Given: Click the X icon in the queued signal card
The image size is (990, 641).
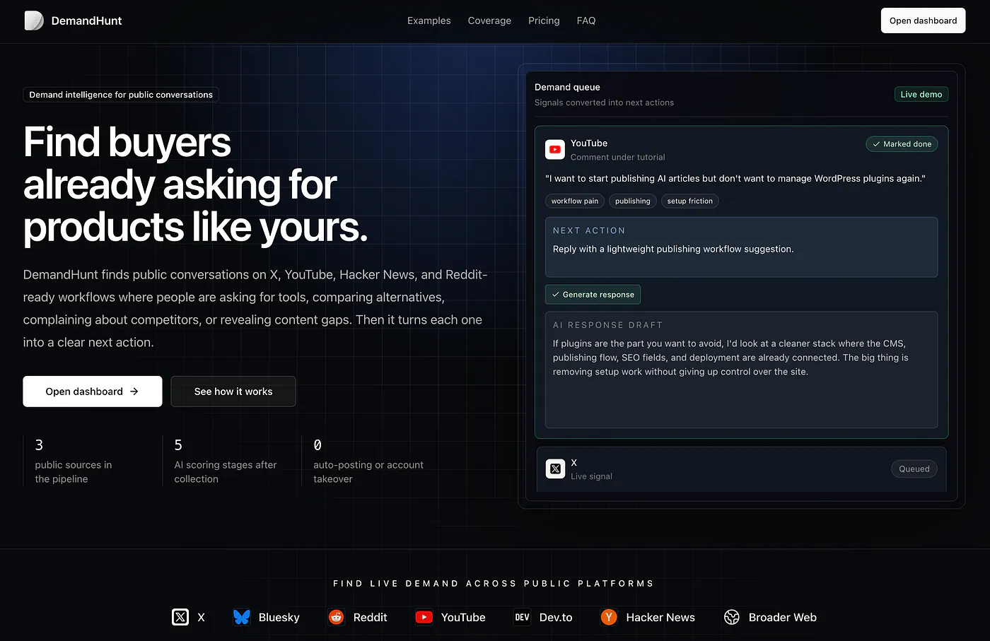Looking at the screenshot, I should (x=555, y=469).
